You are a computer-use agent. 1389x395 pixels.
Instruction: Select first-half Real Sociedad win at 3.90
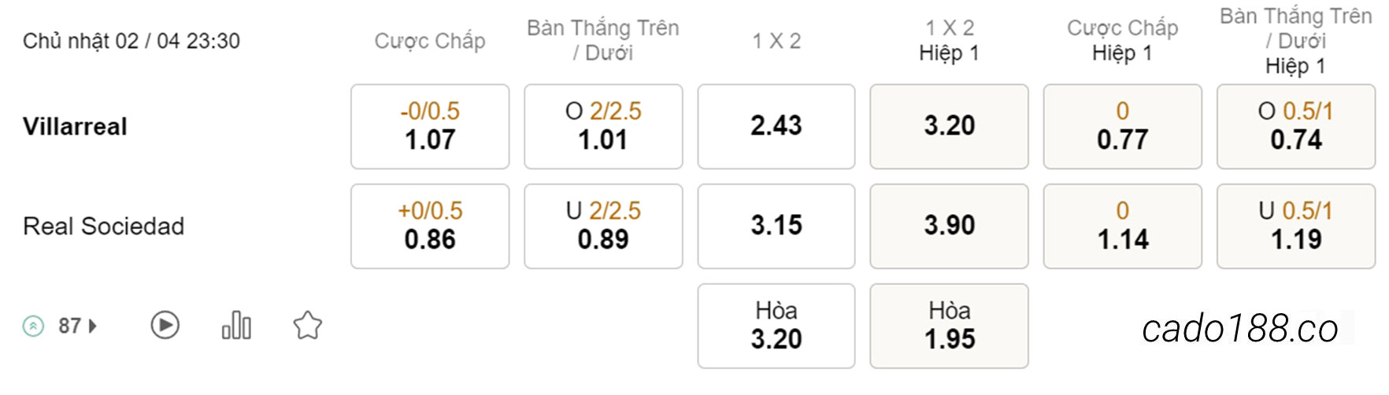(x=950, y=227)
